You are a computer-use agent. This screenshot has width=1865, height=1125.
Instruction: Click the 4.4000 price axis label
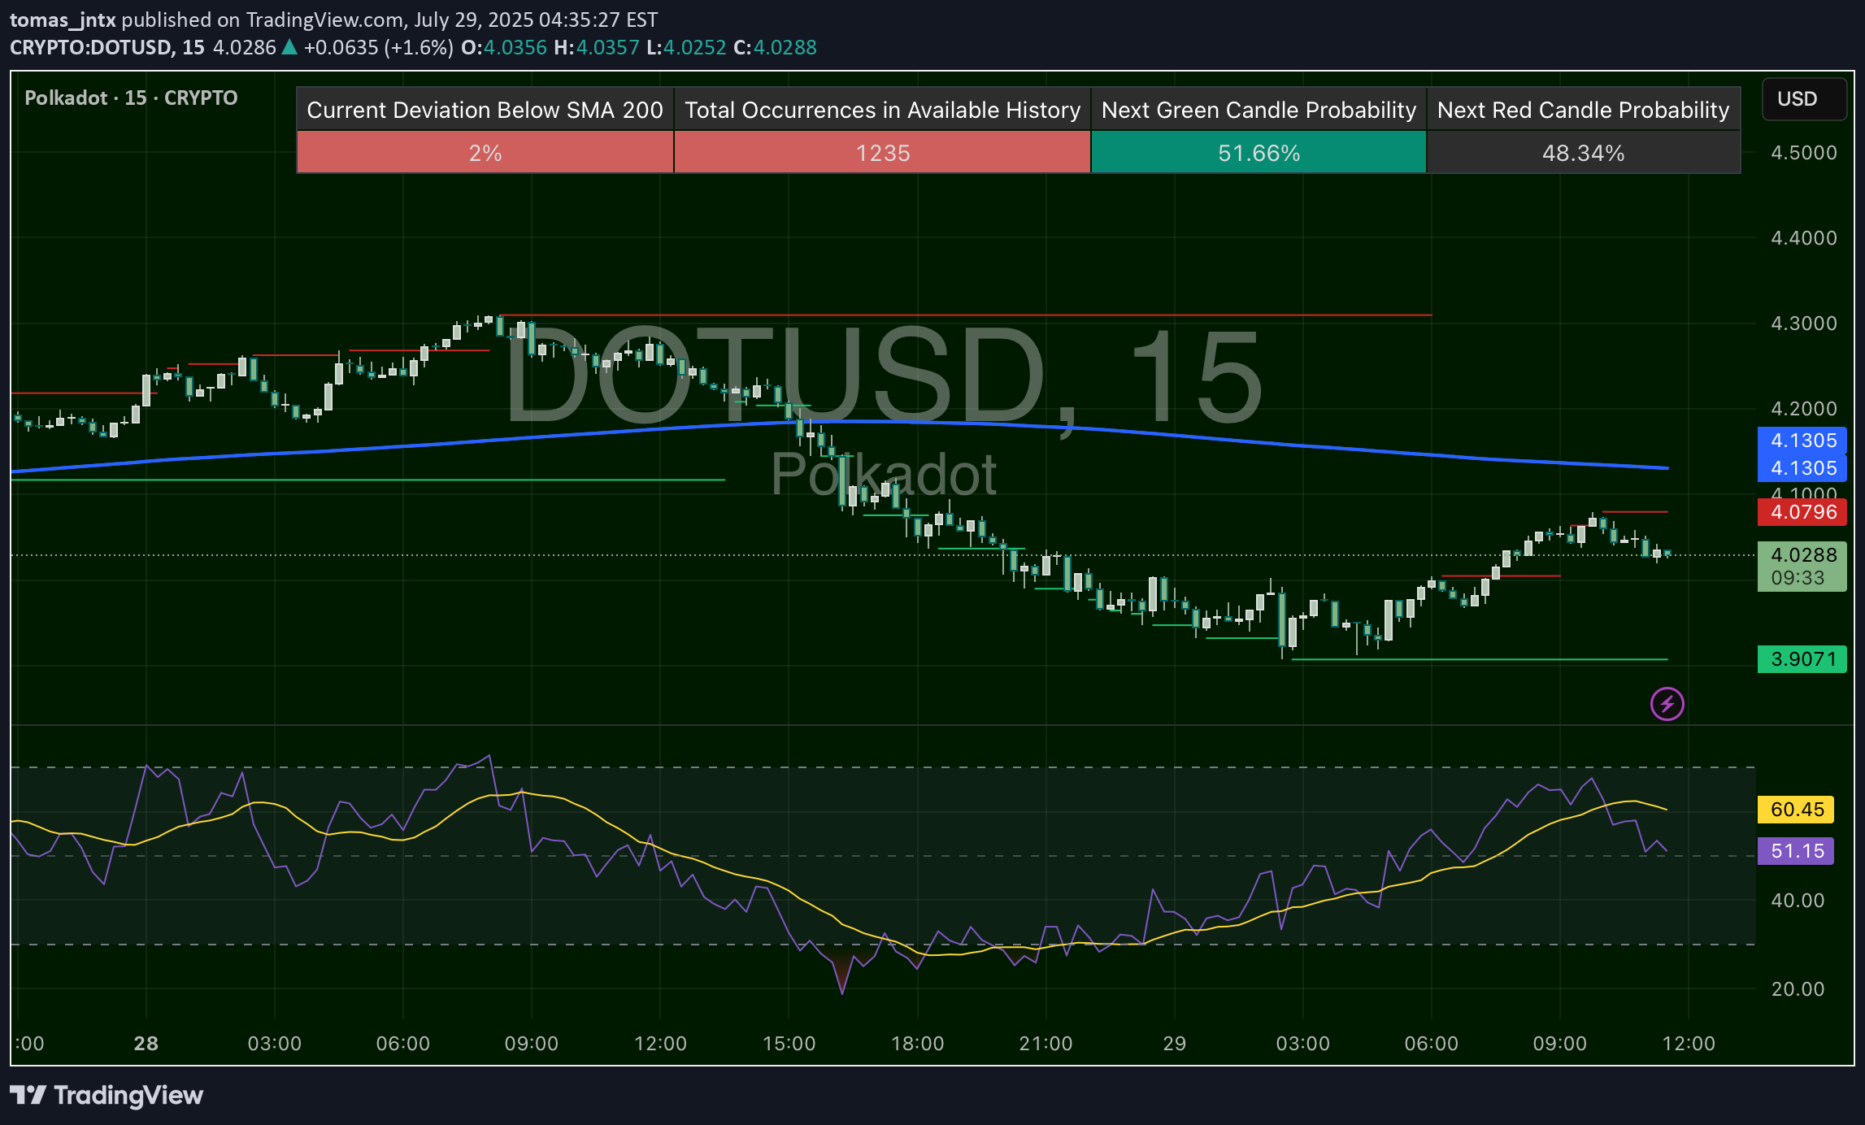point(1803,238)
